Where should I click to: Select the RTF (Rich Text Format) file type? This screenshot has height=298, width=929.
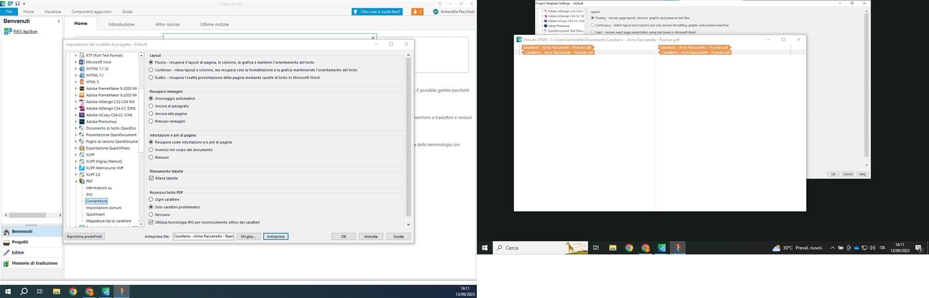coord(104,55)
